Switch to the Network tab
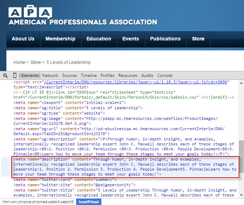The image size is (244, 205). (50, 76)
